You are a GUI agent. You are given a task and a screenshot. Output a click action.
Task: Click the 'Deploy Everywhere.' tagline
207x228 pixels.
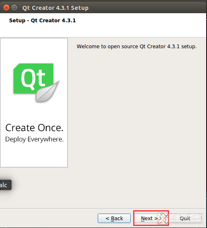coord(35,139)
